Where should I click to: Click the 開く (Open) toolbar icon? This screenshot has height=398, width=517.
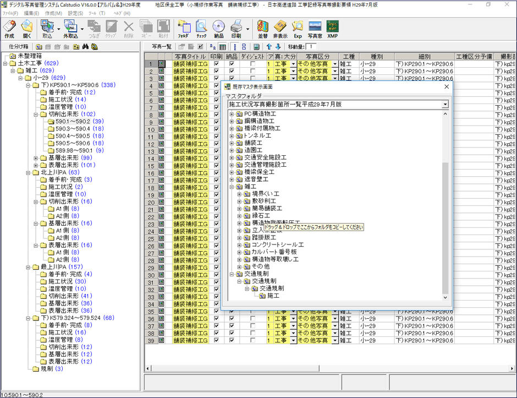click(x=27, y=29)
